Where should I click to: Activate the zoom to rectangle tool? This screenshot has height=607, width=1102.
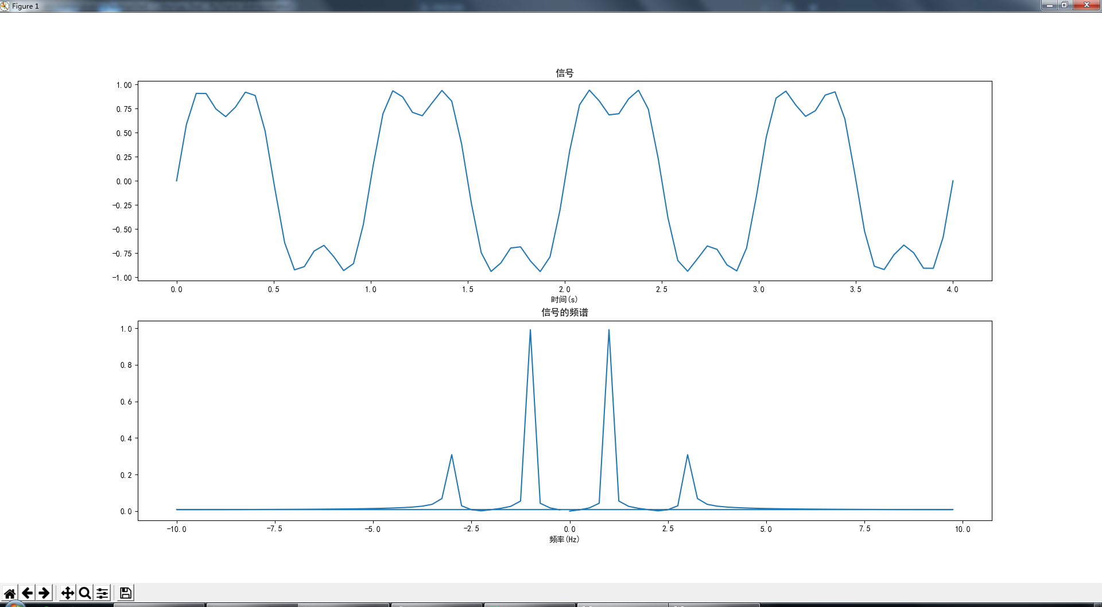tap(85, 593)
